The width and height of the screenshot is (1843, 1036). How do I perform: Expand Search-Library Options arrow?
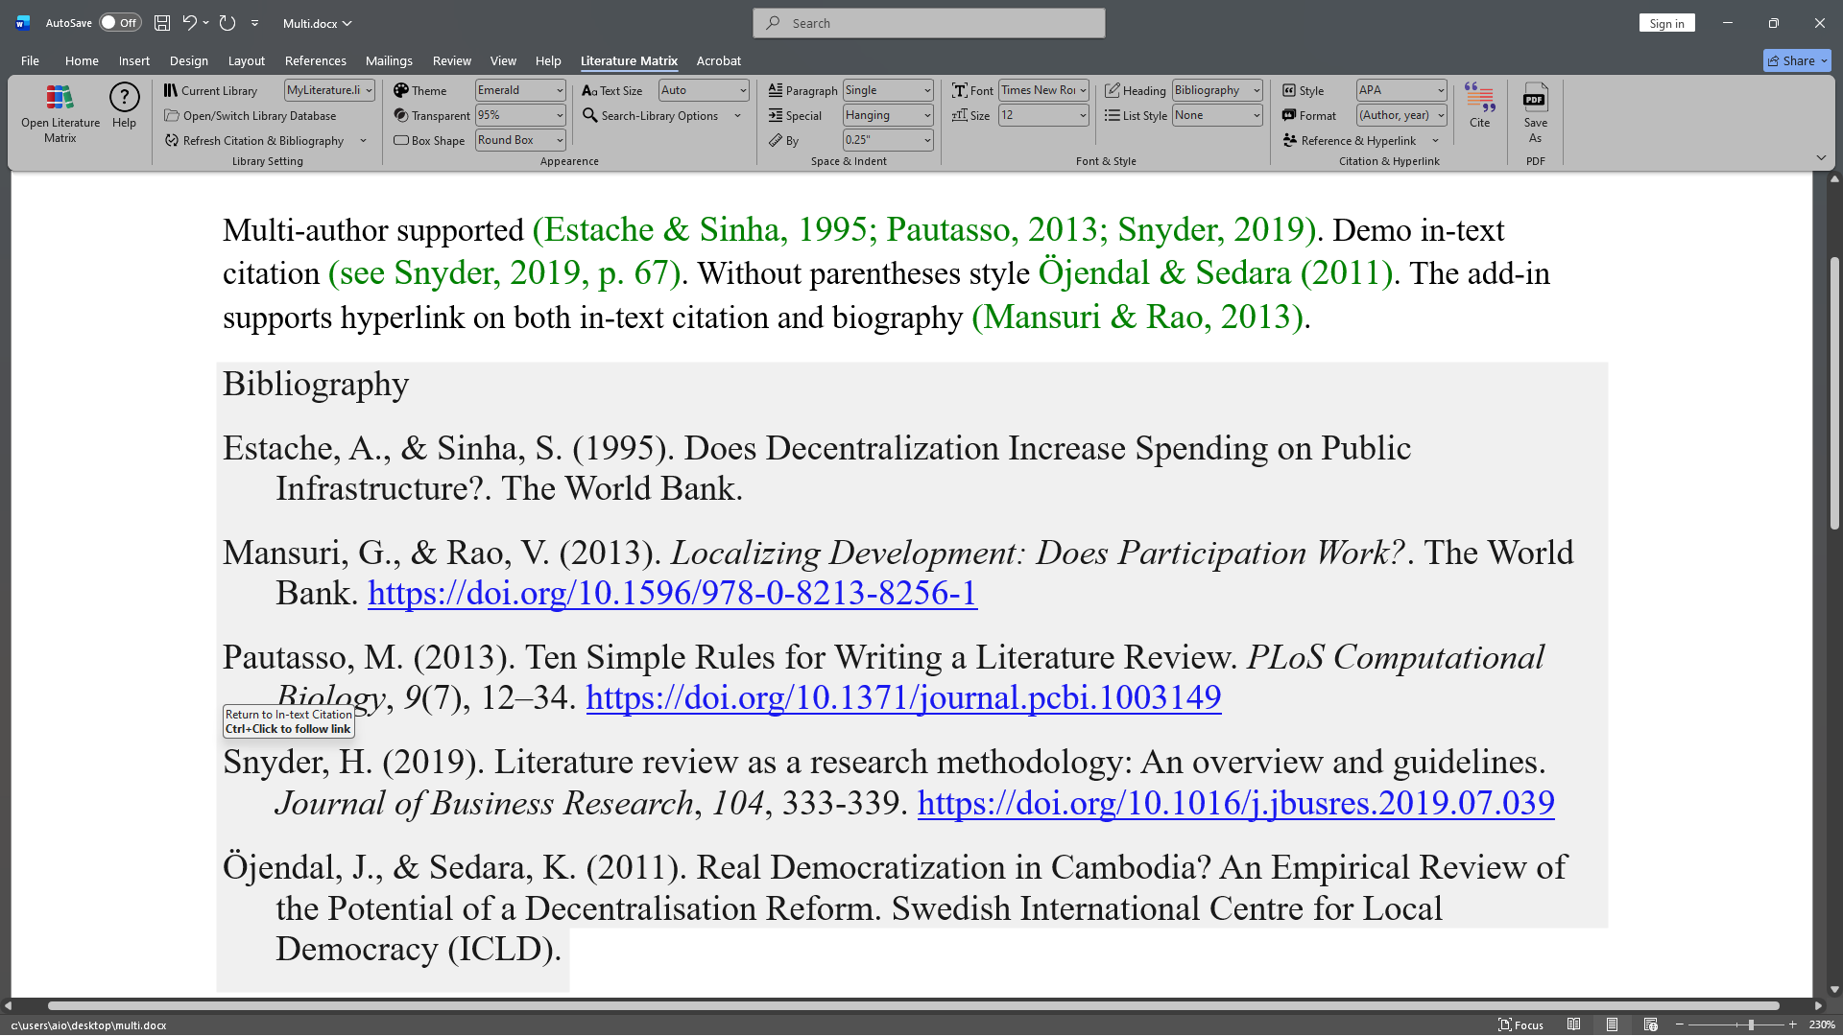737,116
